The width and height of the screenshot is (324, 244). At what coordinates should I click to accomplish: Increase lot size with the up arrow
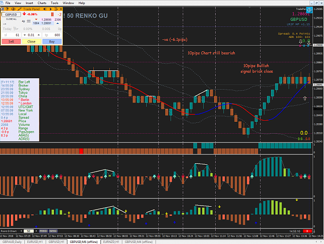pos(38,35)
